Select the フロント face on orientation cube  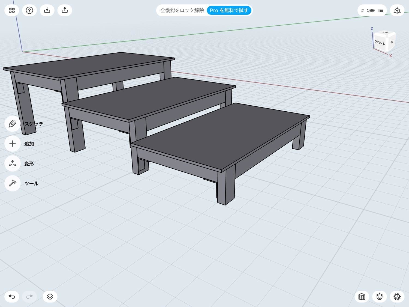(380, 43)
